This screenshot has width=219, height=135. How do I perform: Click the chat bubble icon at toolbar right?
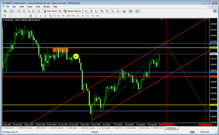(x=215, y=11)
